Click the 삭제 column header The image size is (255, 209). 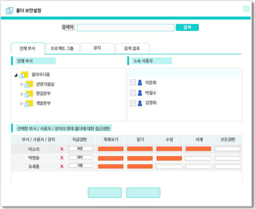pyautogui.click(x=199, y=140)
